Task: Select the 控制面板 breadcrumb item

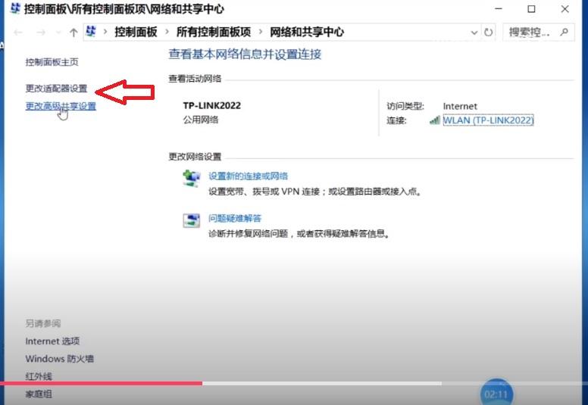Action: click(x=136, y=33)
